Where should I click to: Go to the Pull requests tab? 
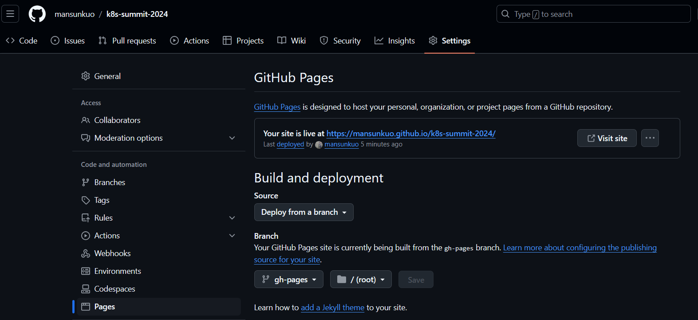[127, 40]
